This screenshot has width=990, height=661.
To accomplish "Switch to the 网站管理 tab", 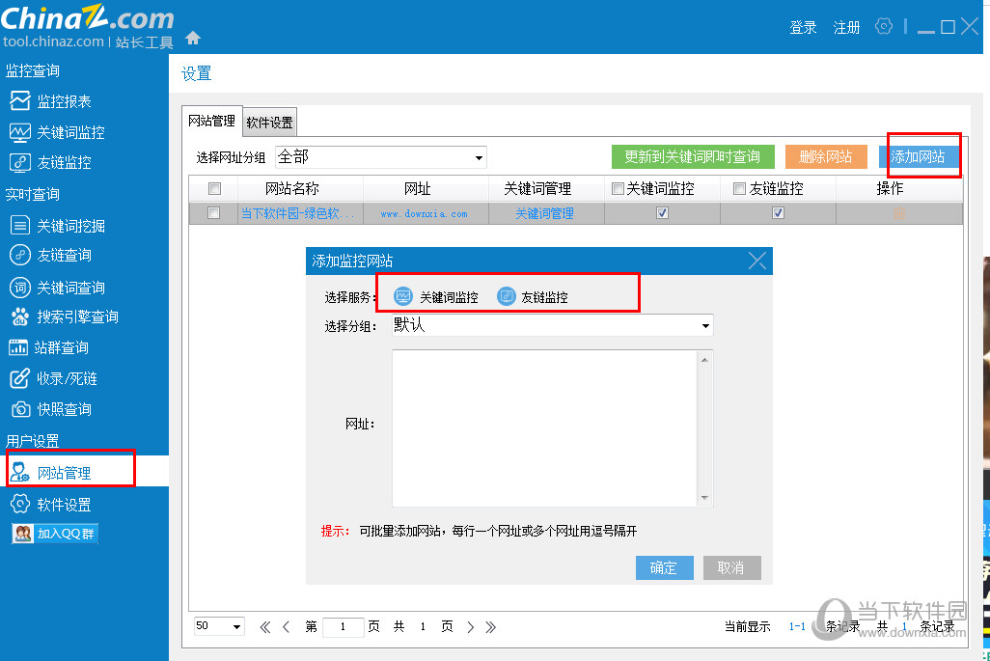I will (212, 121).
